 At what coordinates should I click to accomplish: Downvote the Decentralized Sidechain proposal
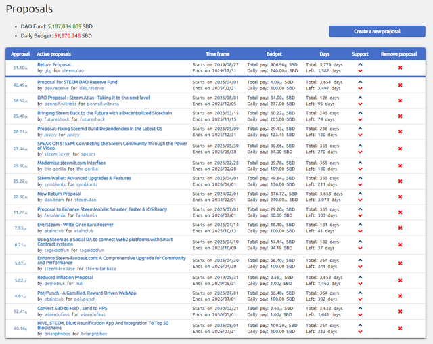pos(360,119)
